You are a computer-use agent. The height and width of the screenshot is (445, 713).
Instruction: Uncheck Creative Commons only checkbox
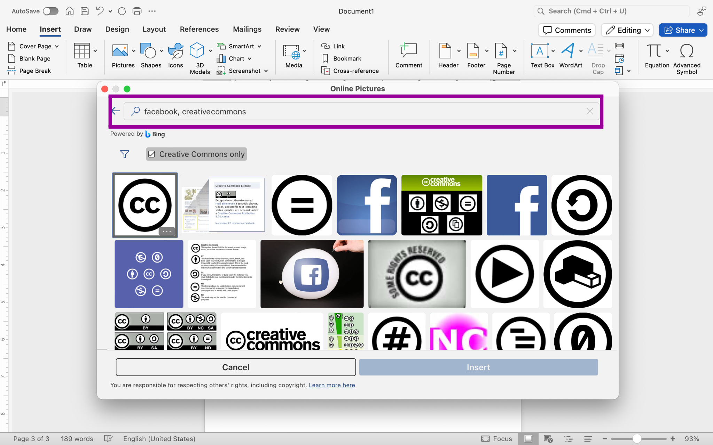(151, 154)
